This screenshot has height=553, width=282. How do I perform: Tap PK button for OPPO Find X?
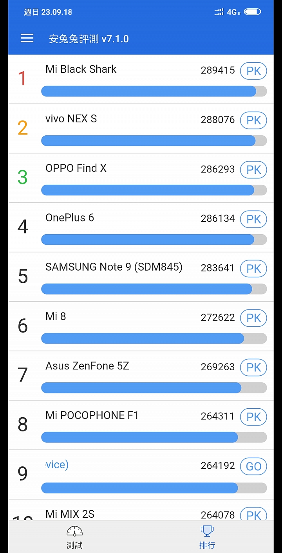coord(253,170)
